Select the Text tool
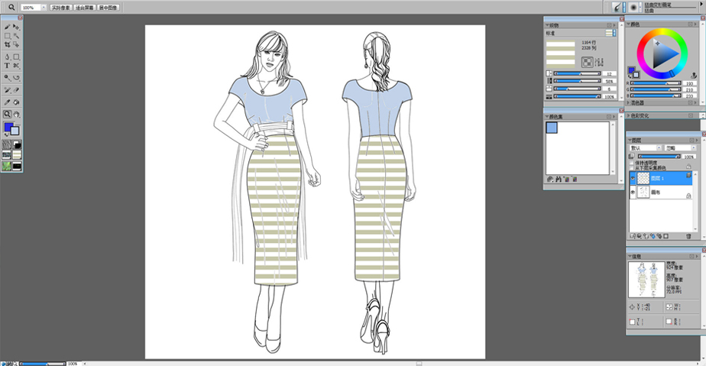Image resolution: width=706 pixels, height=366 pixels. (7, 65)
